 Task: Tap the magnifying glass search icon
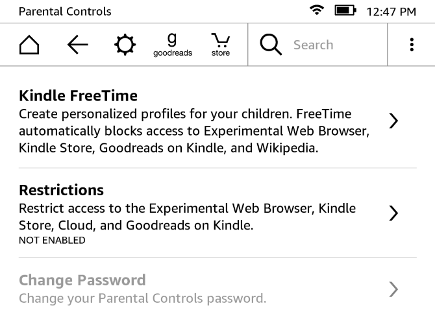coord(271,45)
